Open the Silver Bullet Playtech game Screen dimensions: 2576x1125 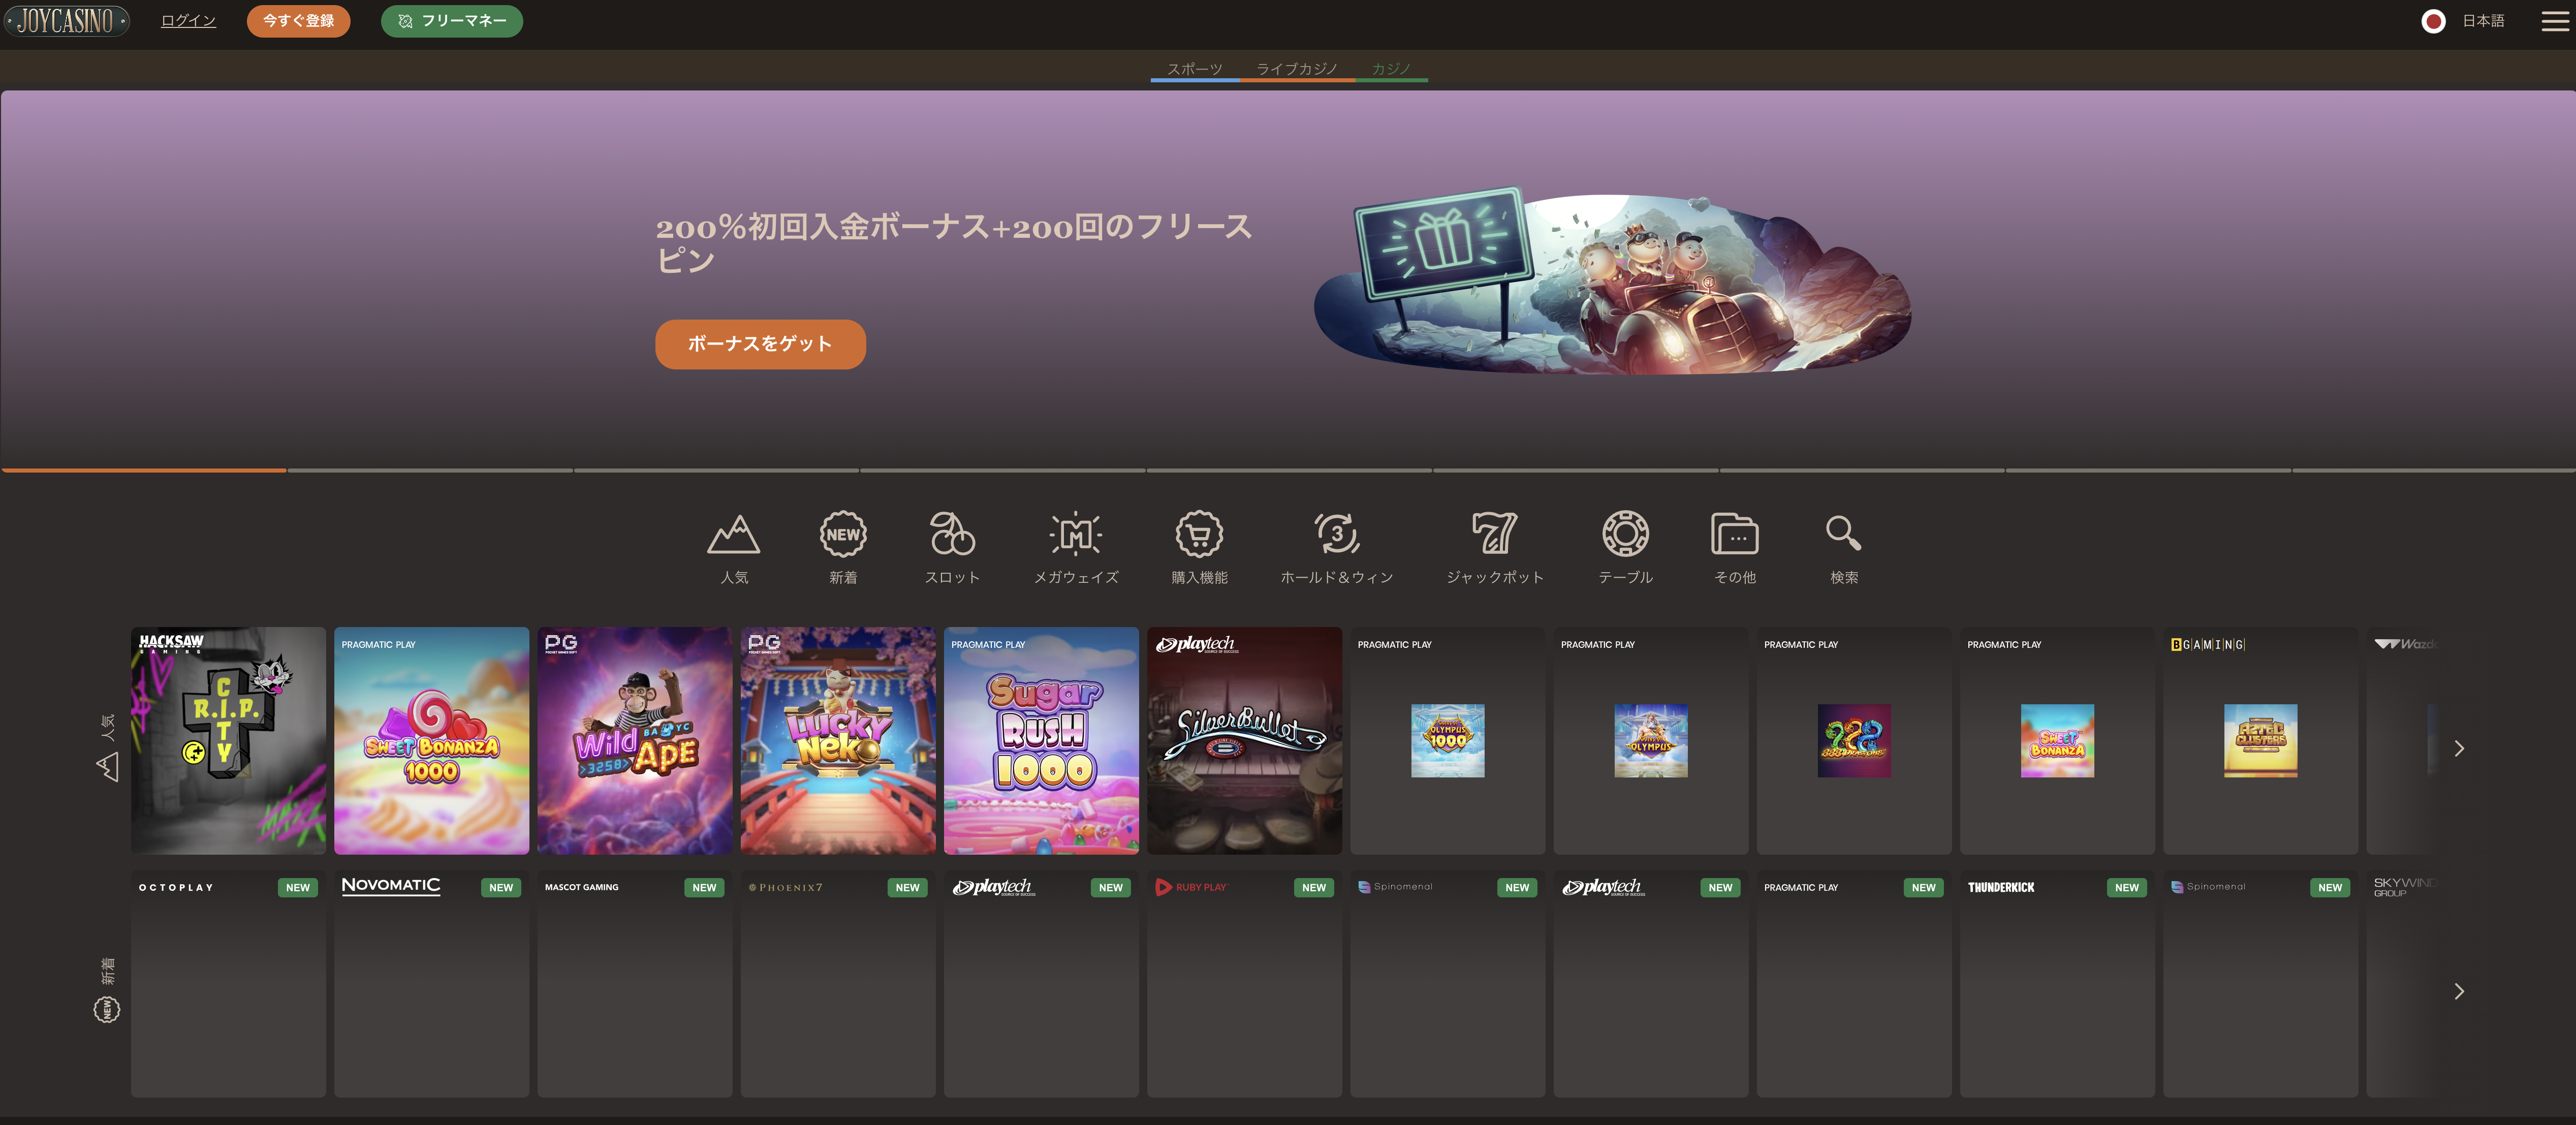pos(1244,741)
